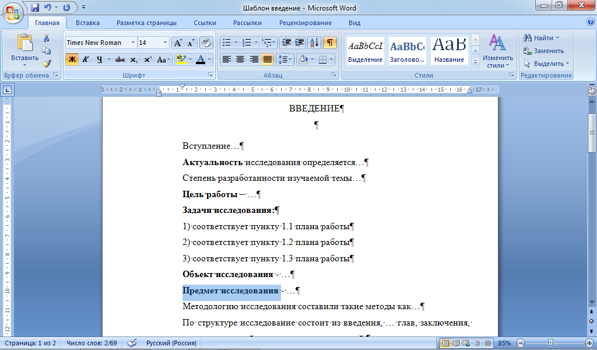
Task: Redo action in Quick Access toolbar
Action: pos(66,7)
